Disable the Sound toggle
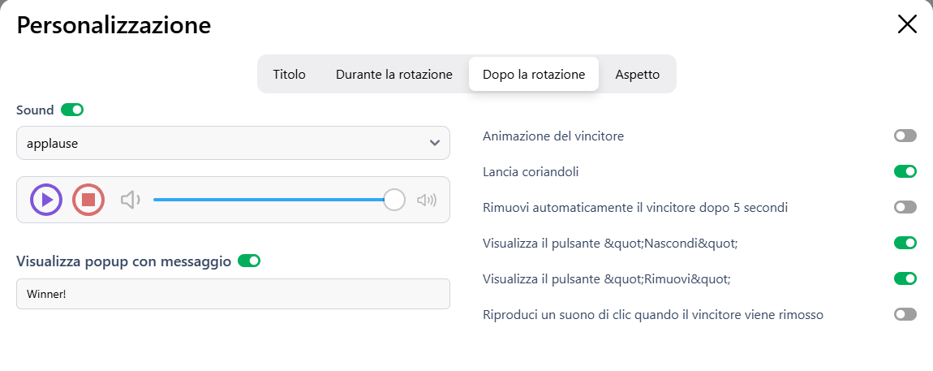This screenshot has height=371, width=933. (x=72, y=110)
